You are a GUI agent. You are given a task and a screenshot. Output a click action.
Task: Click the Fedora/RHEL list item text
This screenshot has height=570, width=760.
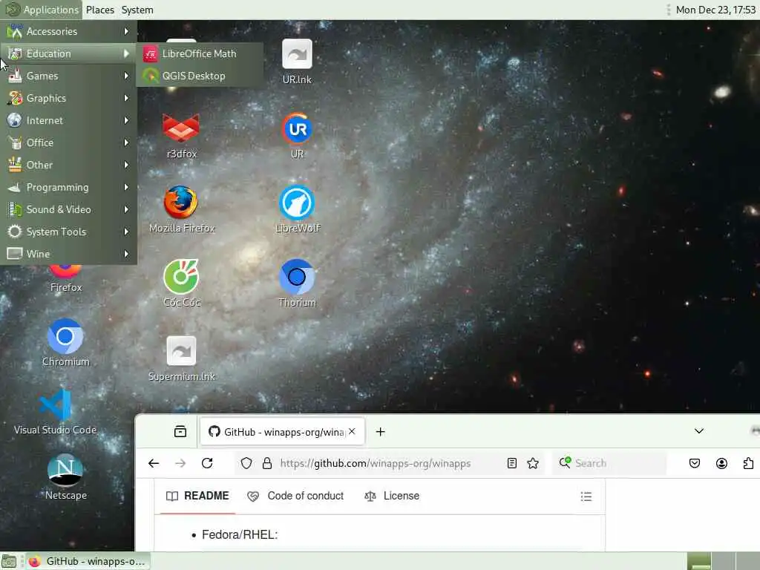[240, 534]
